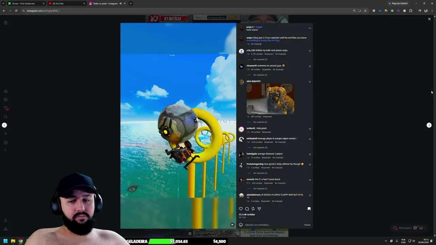Expand the 2 replies under nixusearth's comment
436x245 pixels.
[x=260, y=75]
